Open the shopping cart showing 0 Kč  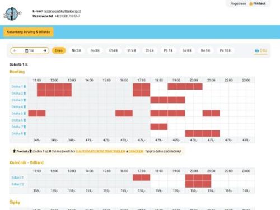click(x=261, y=50)
